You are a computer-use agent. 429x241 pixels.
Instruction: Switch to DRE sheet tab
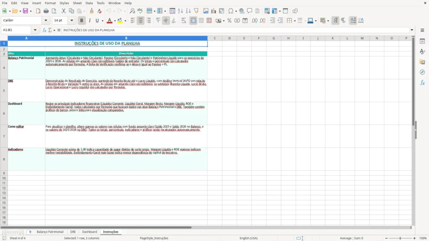[x=73, y=232]
